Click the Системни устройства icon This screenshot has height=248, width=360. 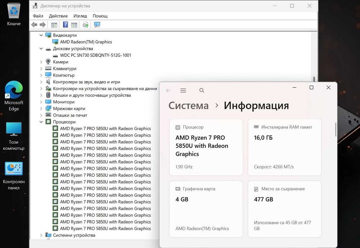point(48,235)
